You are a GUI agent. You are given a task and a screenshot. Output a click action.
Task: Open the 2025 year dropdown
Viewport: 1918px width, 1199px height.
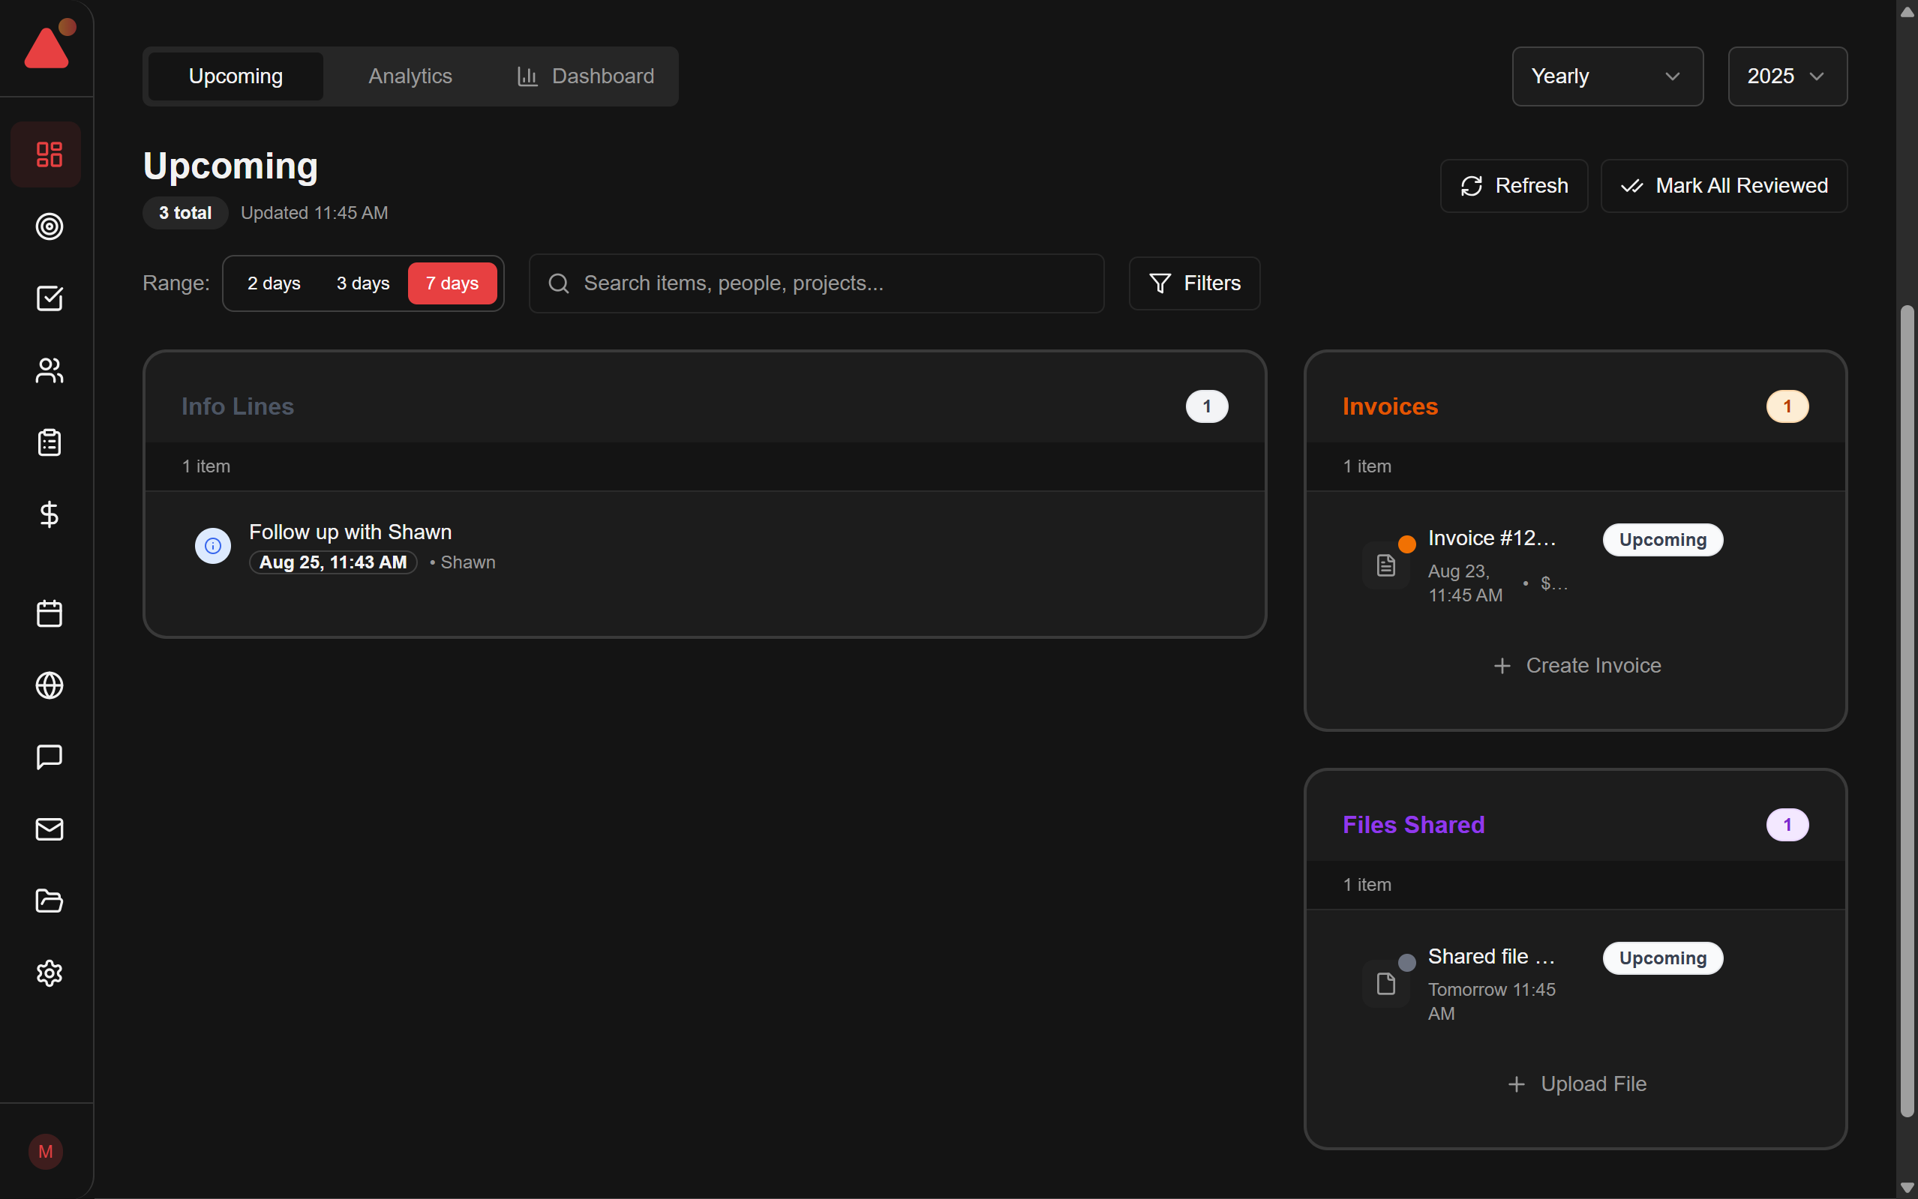point(1787,76)
